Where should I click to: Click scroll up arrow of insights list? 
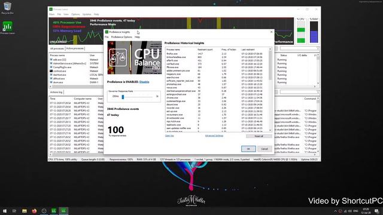click(270, 49)
